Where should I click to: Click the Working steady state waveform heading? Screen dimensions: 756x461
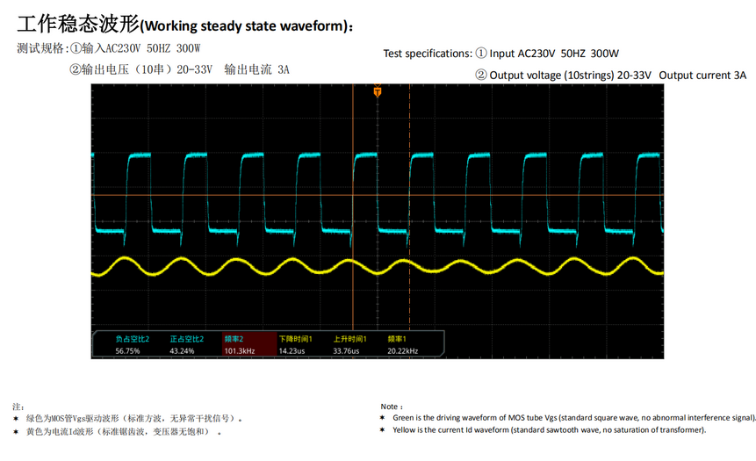[184, 25]
